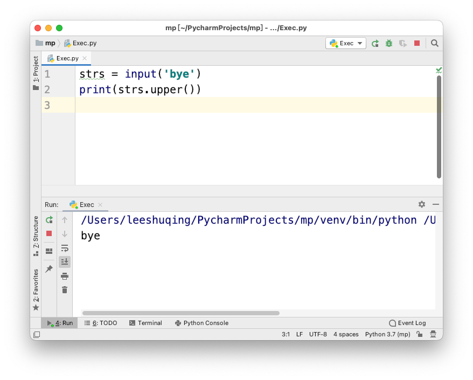
Task: Open the 2: Favorites tool window
Action: 36,289
